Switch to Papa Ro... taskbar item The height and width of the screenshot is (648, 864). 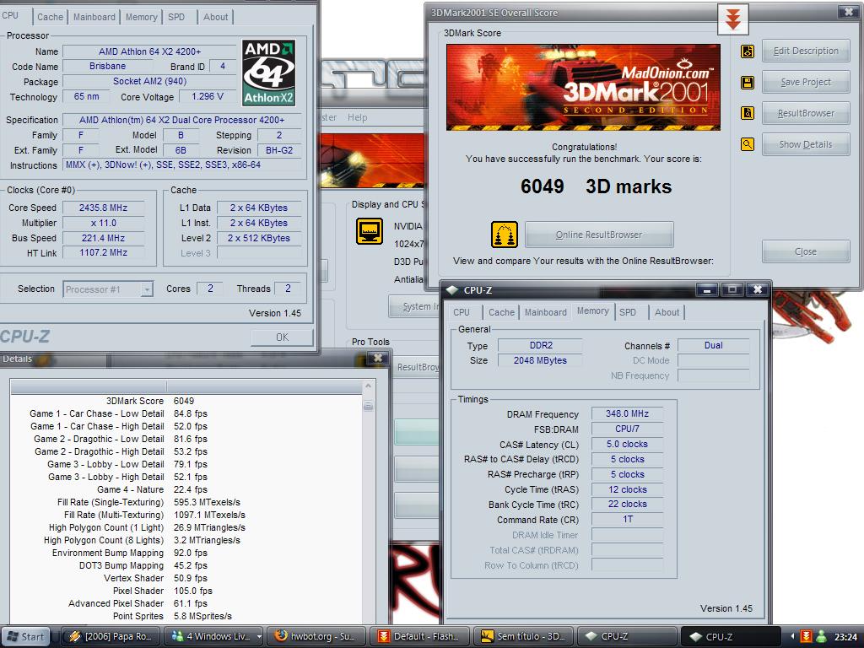click(x=112, y=636)
